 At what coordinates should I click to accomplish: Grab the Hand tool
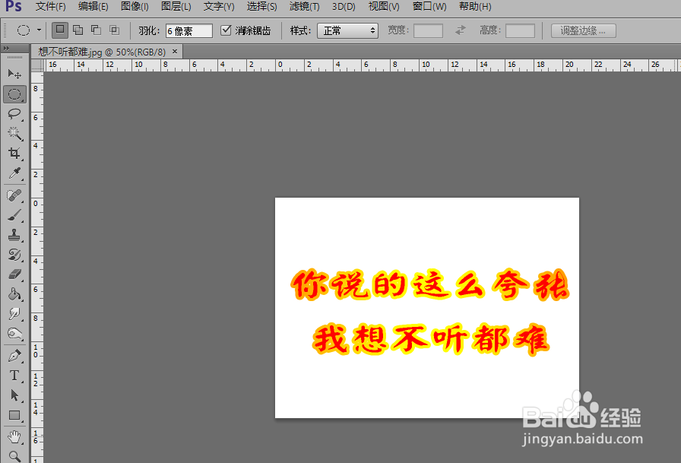tap(15, 436)
